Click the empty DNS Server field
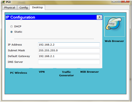132x102 pixels. pos(69,62)
